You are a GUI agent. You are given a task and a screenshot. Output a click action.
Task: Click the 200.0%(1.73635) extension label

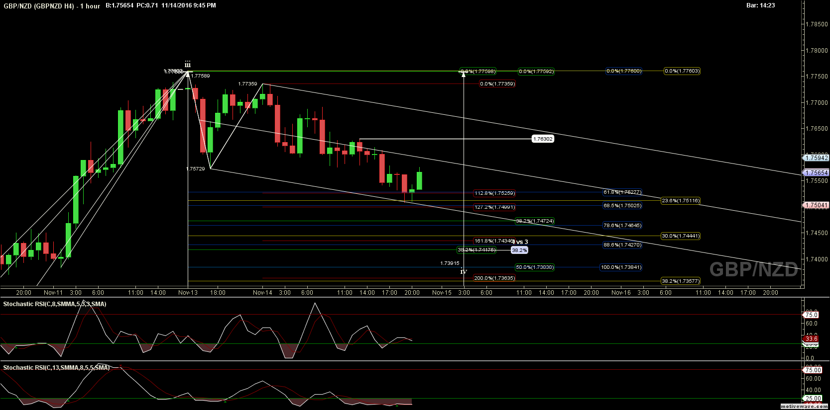coord(494,278)
